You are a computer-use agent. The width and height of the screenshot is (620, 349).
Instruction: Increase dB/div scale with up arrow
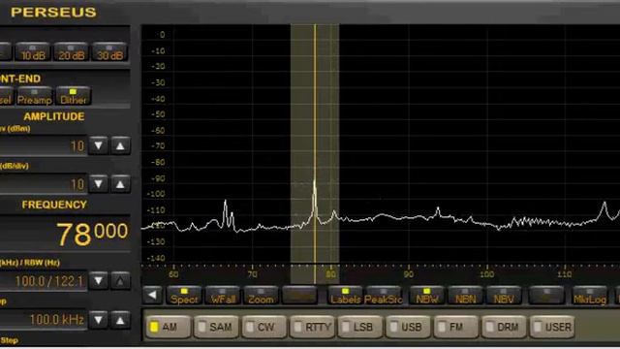120,184
